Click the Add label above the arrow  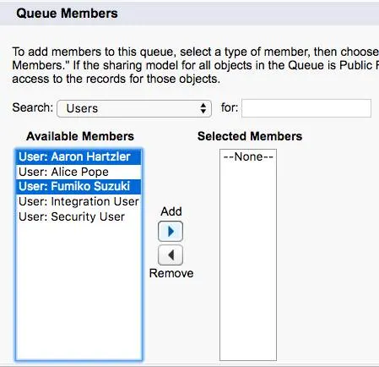point(171,211)
